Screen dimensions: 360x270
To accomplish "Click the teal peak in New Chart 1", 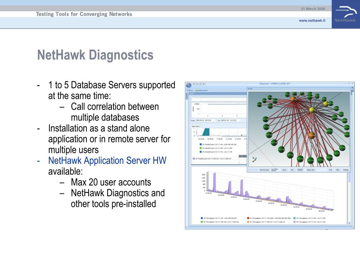I will pyautogui.click(x=206, y=132).
